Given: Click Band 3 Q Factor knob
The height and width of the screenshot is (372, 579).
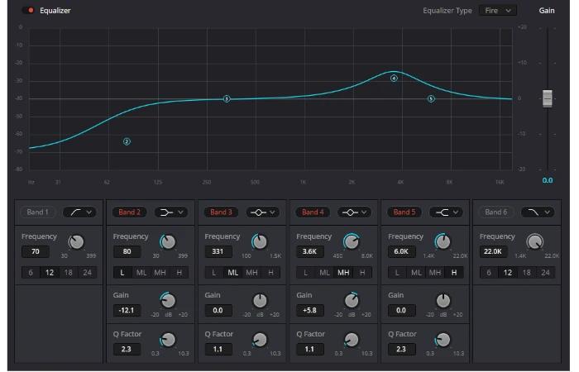Looking at the screenshot, I should pos(260,340).
